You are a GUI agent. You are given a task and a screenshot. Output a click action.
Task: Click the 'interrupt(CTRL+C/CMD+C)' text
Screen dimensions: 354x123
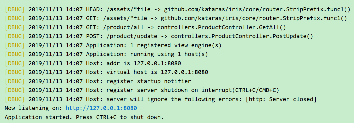point(240,90)
